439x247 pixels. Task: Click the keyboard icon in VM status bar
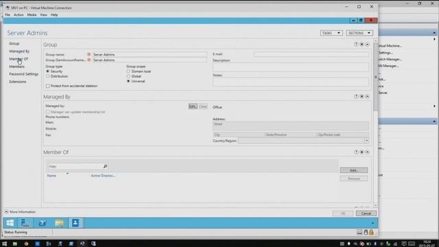pyautogui.click(x=359, y=232)
